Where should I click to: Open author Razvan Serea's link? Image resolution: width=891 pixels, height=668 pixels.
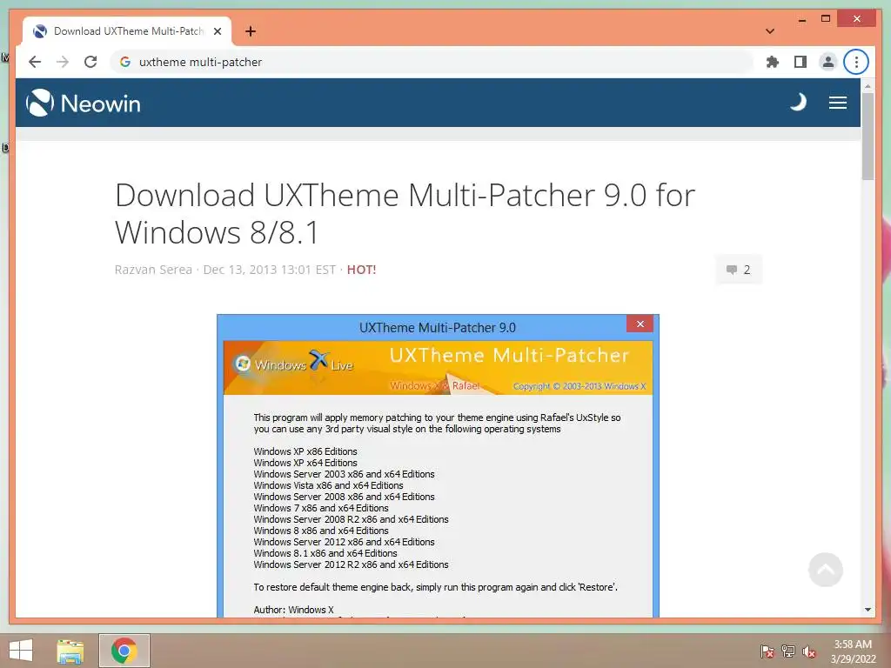pos(153,270)
